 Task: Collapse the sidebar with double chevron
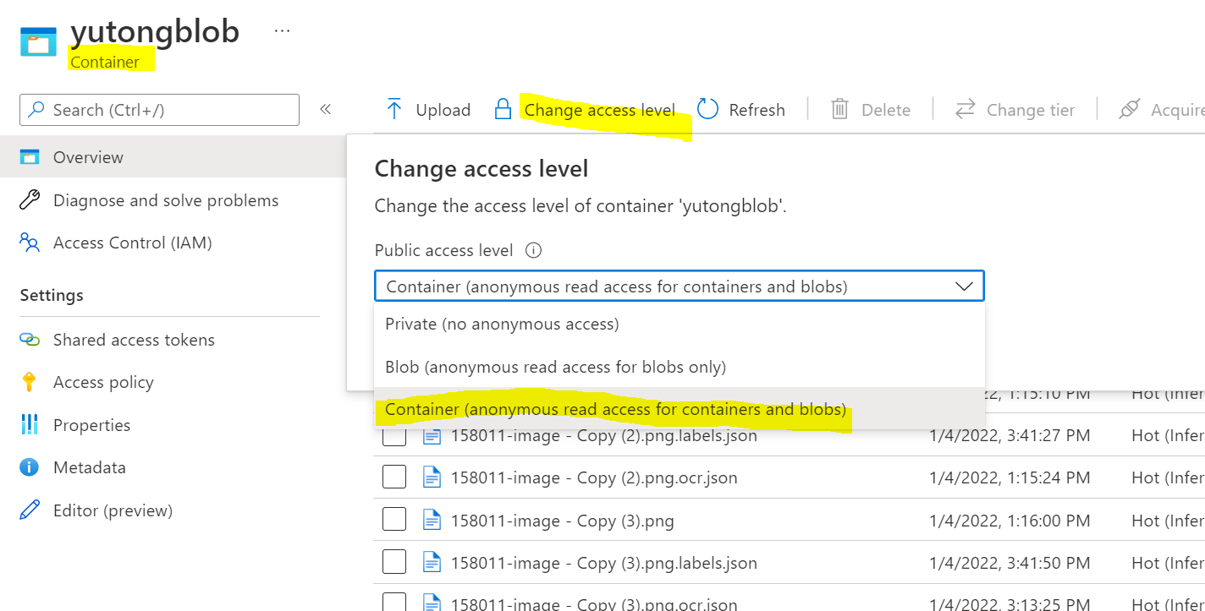[x=325, y=109]
